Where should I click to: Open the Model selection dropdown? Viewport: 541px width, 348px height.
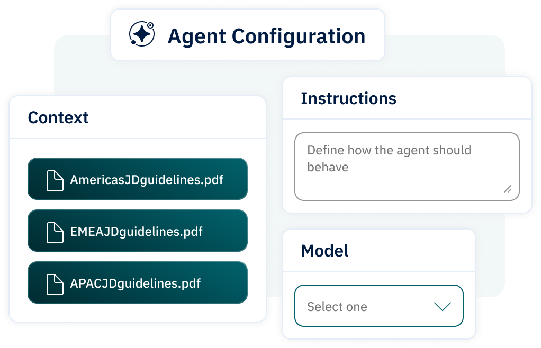378,306
